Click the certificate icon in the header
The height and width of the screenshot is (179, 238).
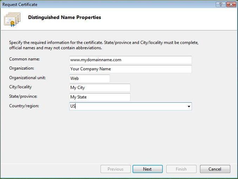click(x=11, y=20)
